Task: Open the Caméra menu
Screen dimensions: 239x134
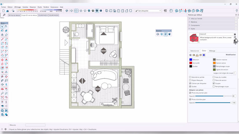Action: pyautogui.click(x=25, y=7)
